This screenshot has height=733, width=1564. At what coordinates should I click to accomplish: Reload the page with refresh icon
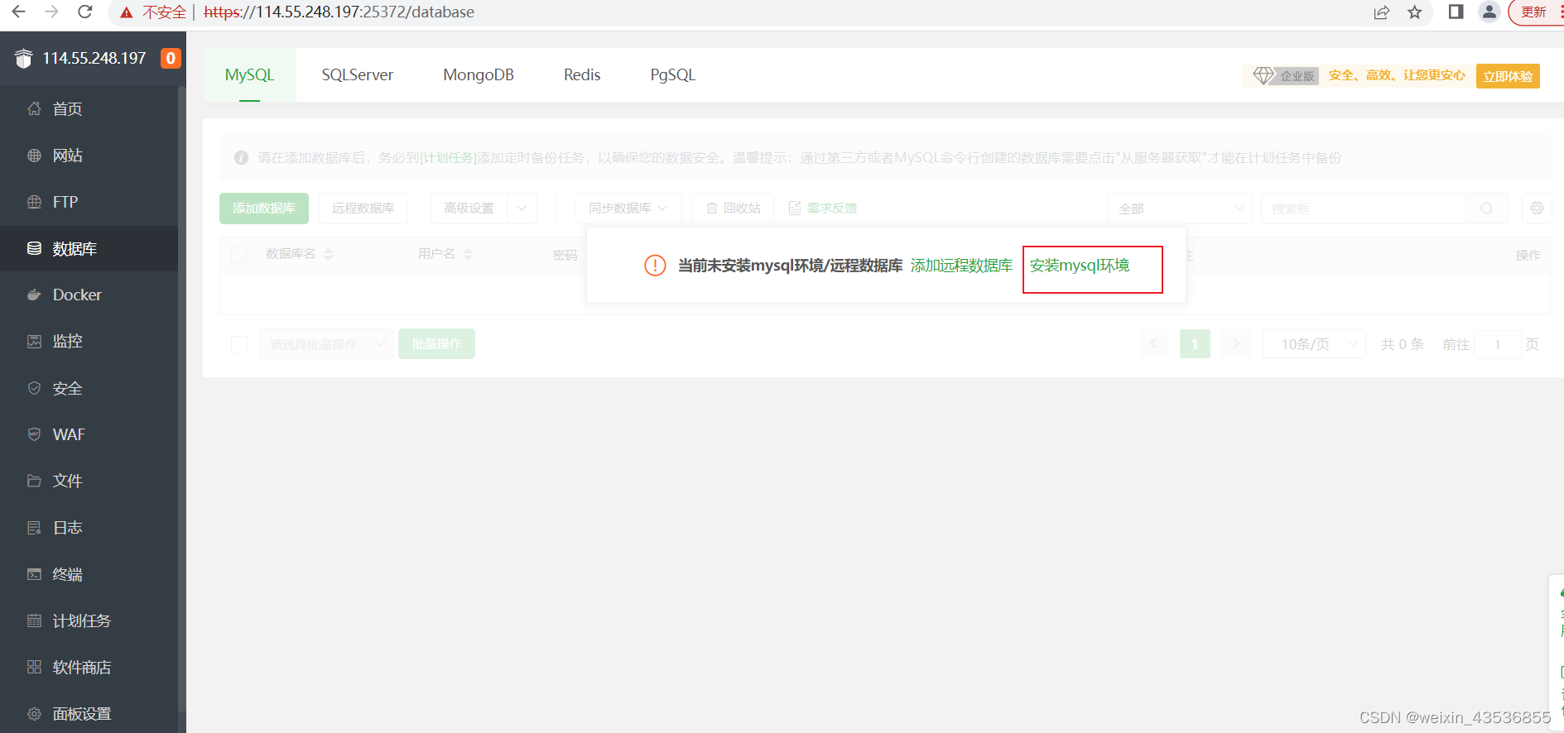point(84,12)
